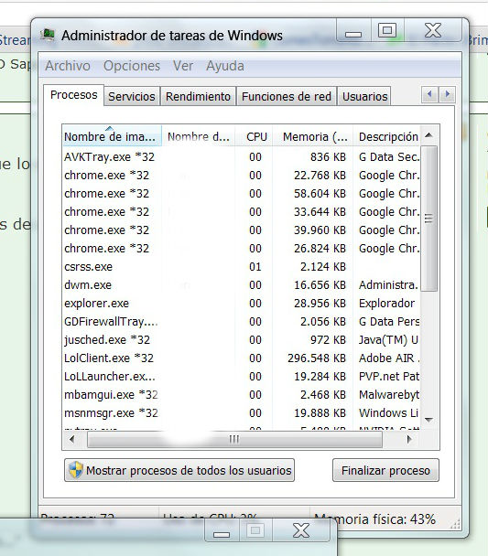Select the LolClient.exe *32 process

[x=241, y=358]
